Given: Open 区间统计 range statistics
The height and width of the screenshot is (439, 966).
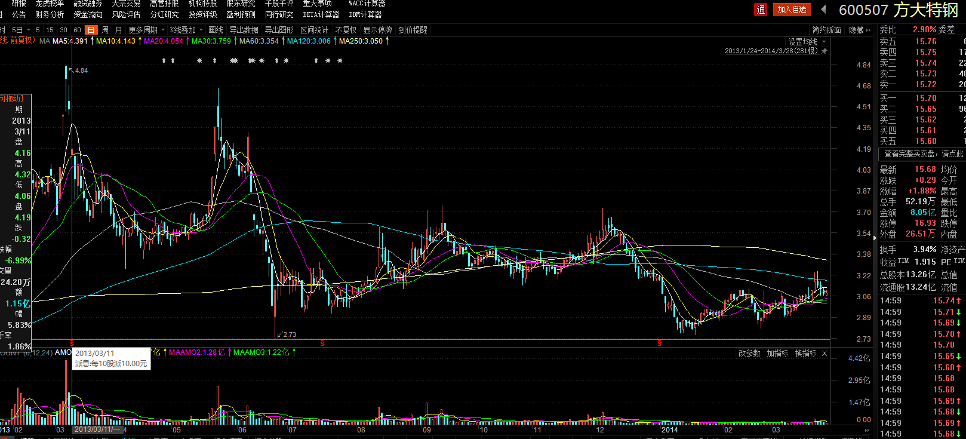Looking at the screenshot, I should click(314, 30).
